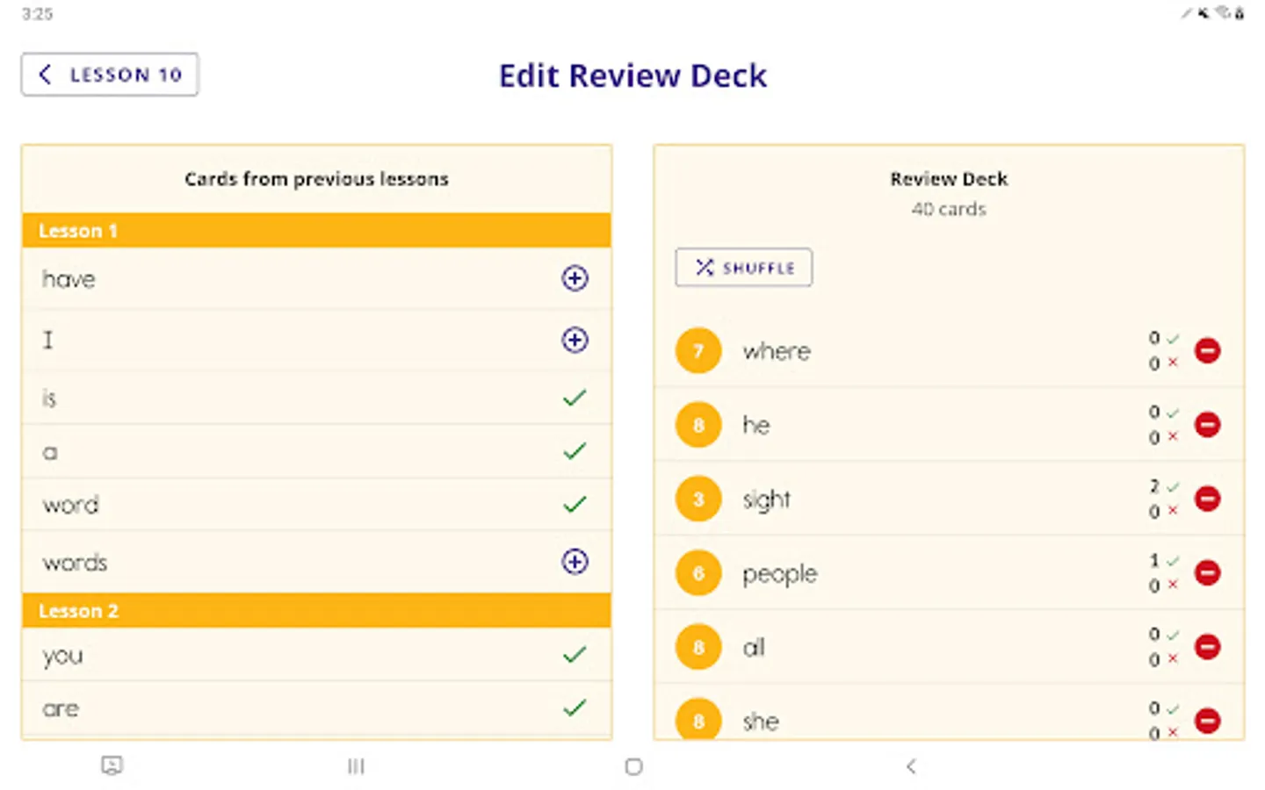This screenshot has width=1265, height=790.
Task: Add "words" card to the review deck
Action: (575, 562)
